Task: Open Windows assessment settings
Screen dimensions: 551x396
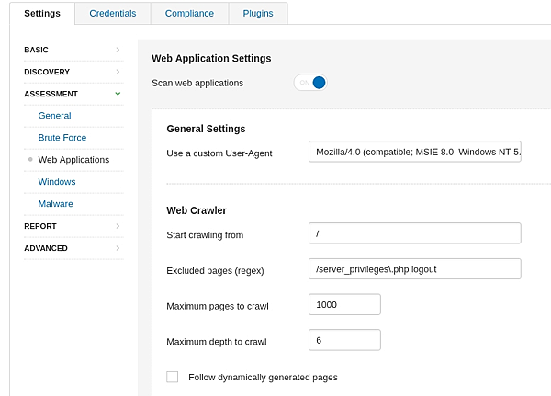Action: coord(57,182)
